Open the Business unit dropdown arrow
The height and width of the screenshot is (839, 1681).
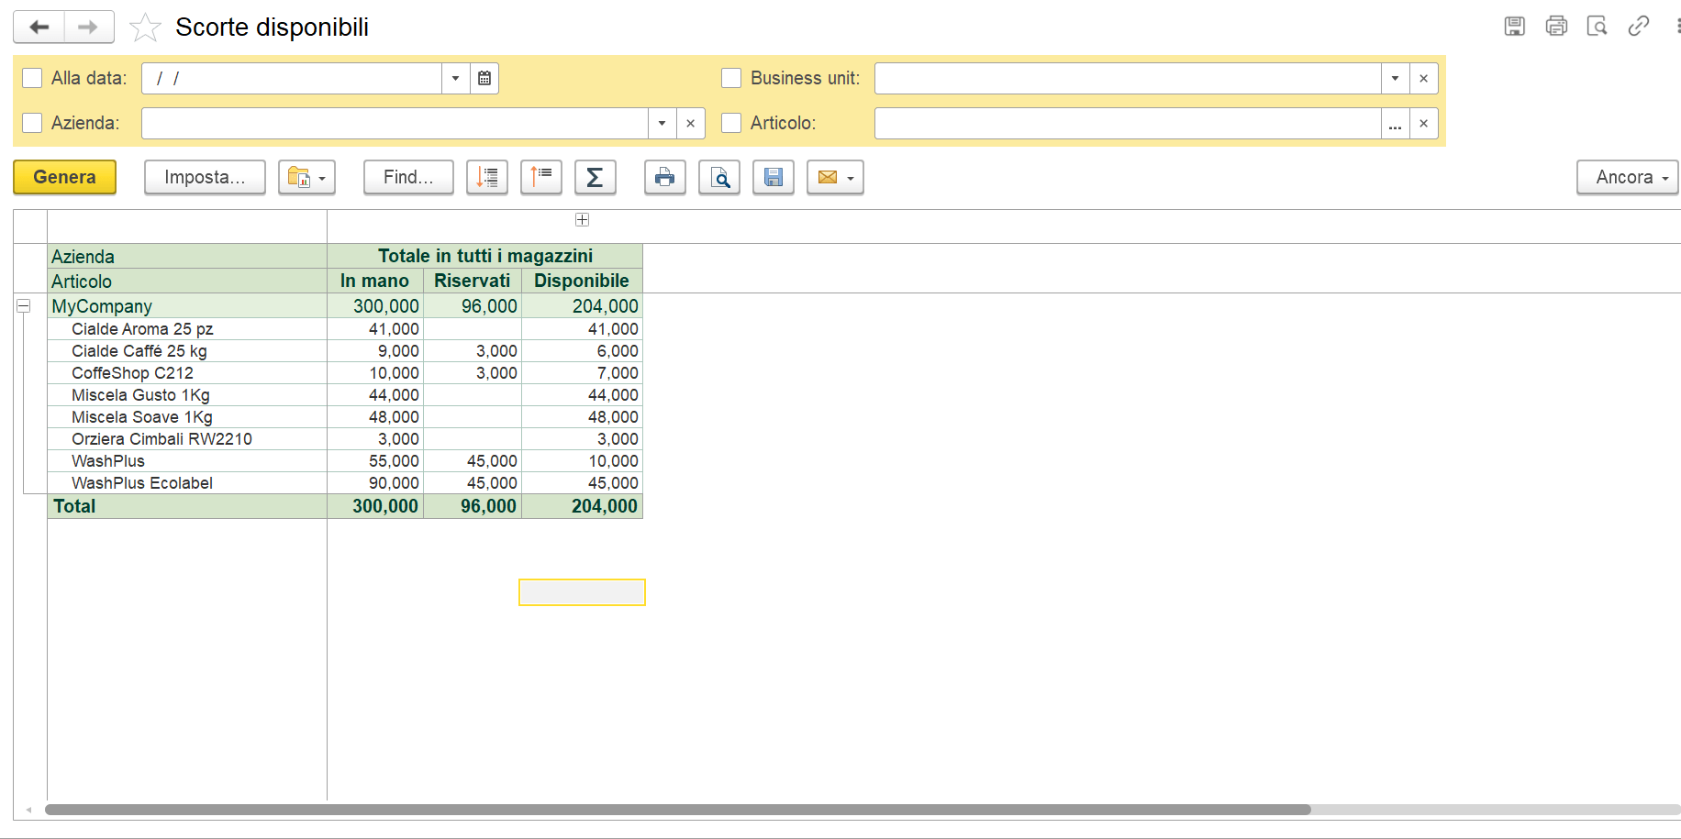(x=1395, y=78)
